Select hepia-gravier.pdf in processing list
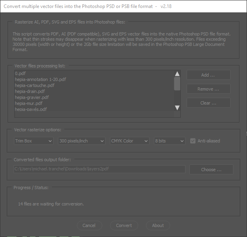 click(32, 97)
